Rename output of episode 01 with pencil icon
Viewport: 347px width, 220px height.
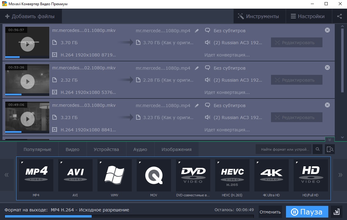pyautogui.click(x=197, y=31)
